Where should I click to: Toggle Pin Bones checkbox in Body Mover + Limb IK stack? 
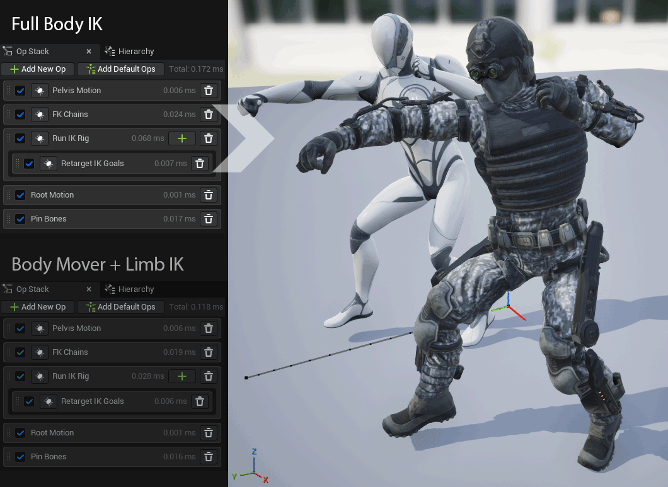point(20,457)
